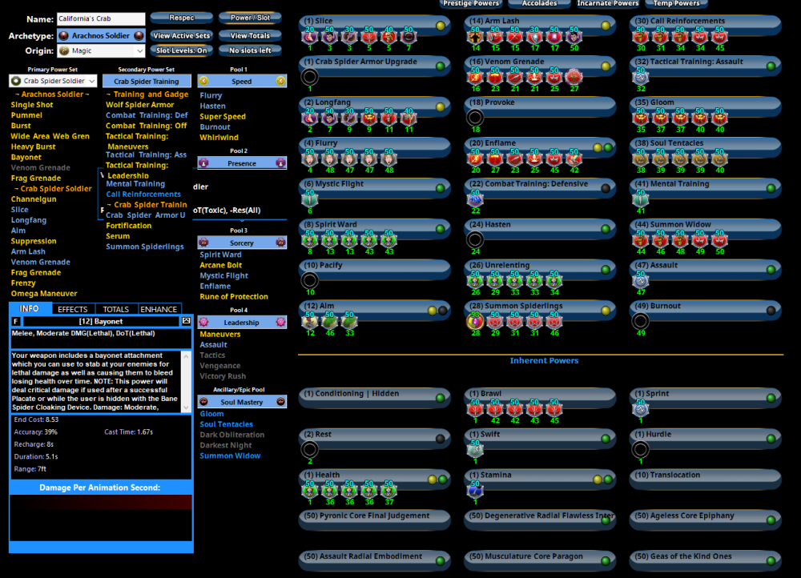The height and width of the screenshot is (578, 801).
Task: Select first enhancement slot of Slice
Action: point(309,36)
